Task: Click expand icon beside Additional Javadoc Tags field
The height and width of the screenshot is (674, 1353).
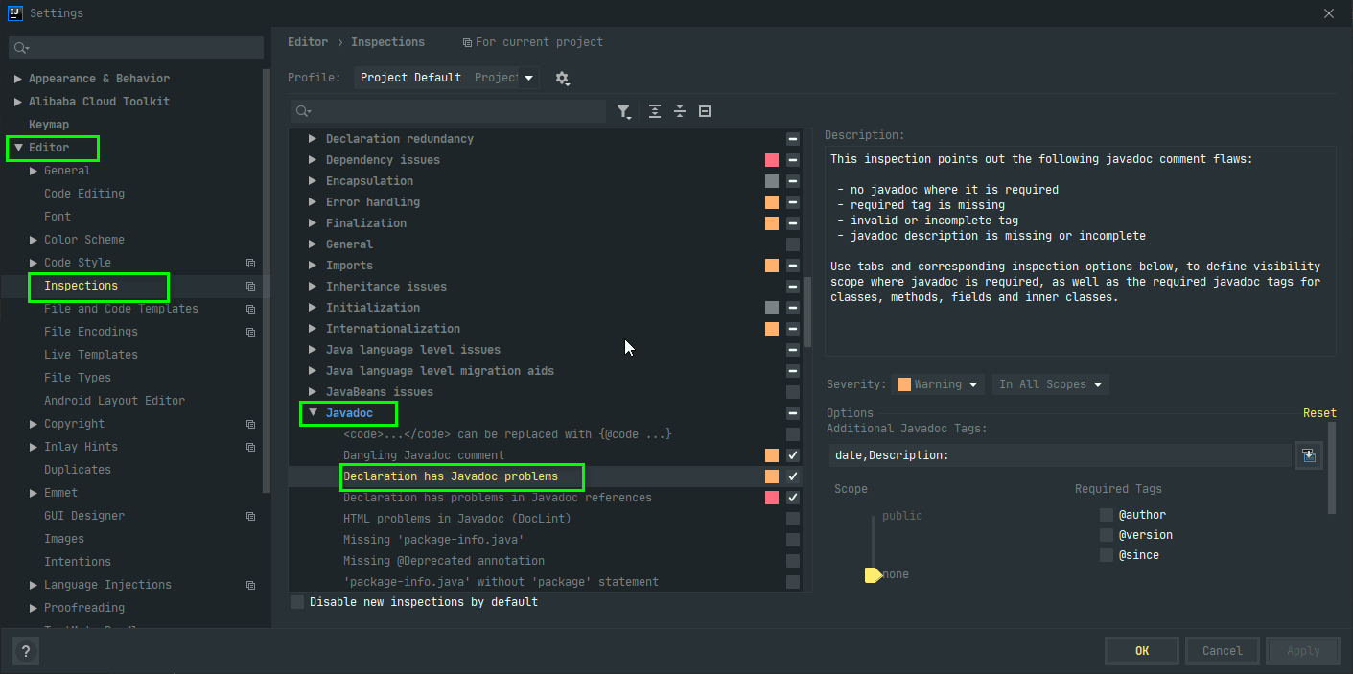Action: [1308, 455]
